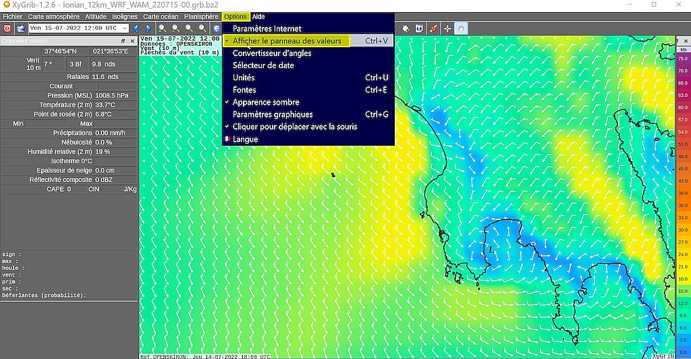This screenshot has height=359, width=691.
Task: Undock the Données météo panel
Action: click(x=123, y=41)
